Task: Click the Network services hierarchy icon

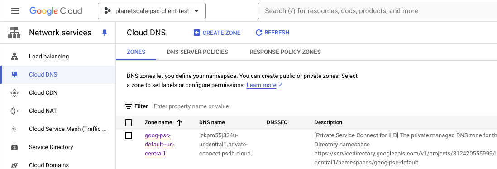Action: tap(14, 33)
